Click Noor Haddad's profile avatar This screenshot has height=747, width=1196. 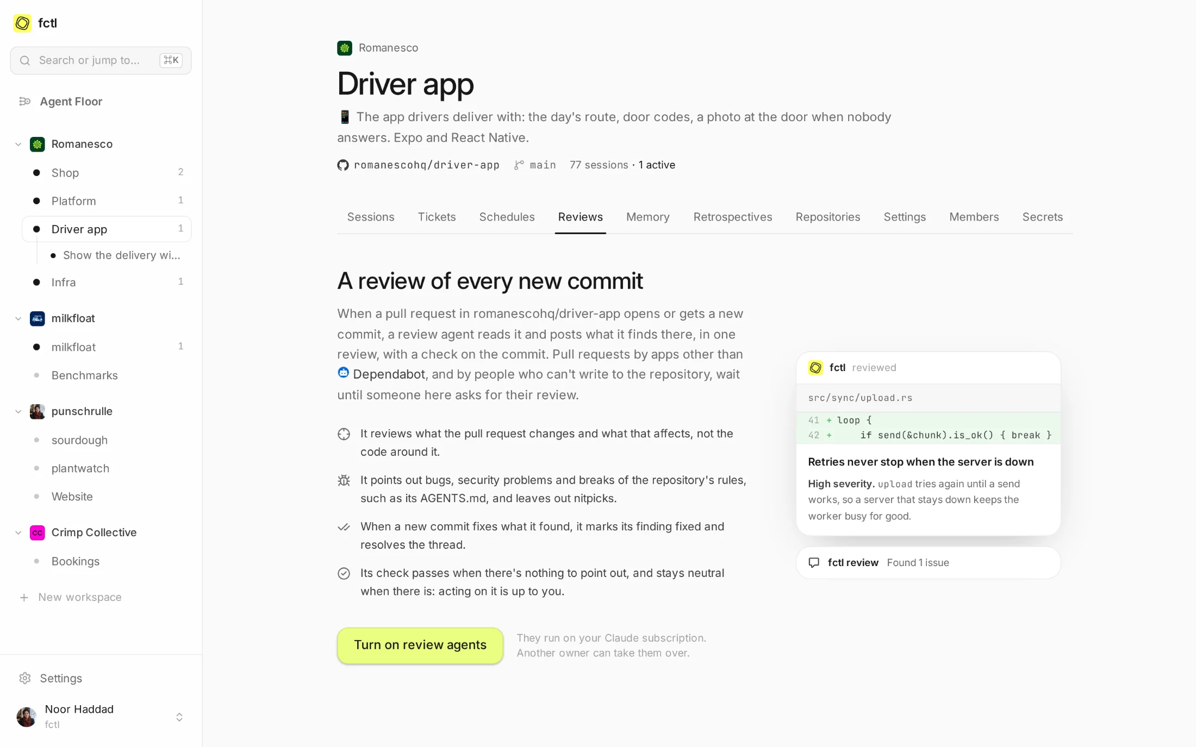[26, 717]
